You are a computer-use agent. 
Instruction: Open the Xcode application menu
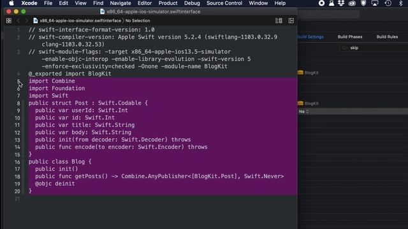[x=29, y=3]
